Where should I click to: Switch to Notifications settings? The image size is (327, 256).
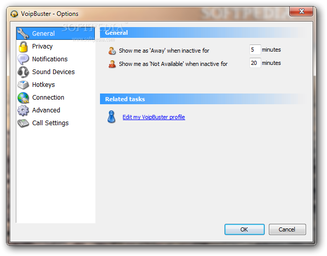coord(50,59)
